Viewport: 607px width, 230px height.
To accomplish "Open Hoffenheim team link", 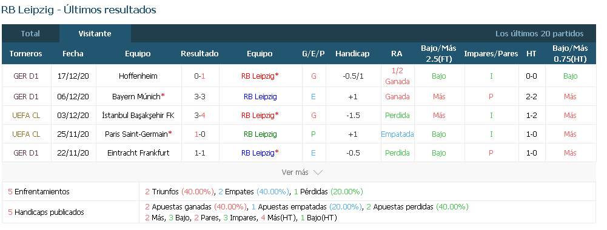I will click(x=138, y=76).
